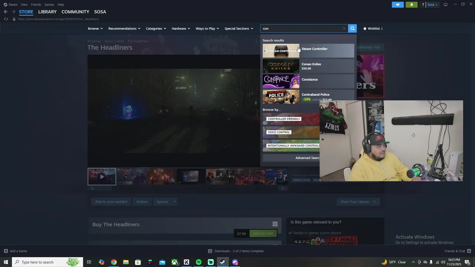Switch to the COMMUNITY tab
The width and height of the screenshot is (475, 267).
point(75,12)
